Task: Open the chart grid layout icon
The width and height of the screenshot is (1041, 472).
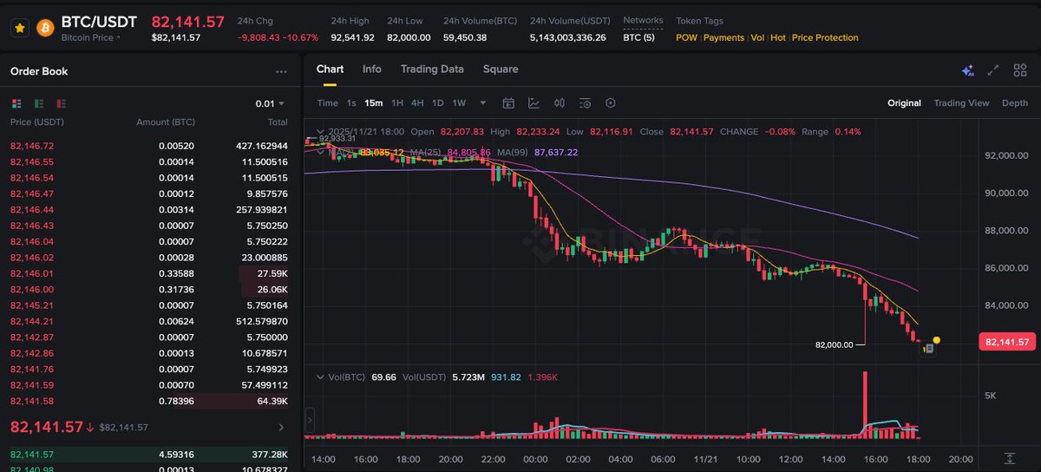Action: (1019, 70)
